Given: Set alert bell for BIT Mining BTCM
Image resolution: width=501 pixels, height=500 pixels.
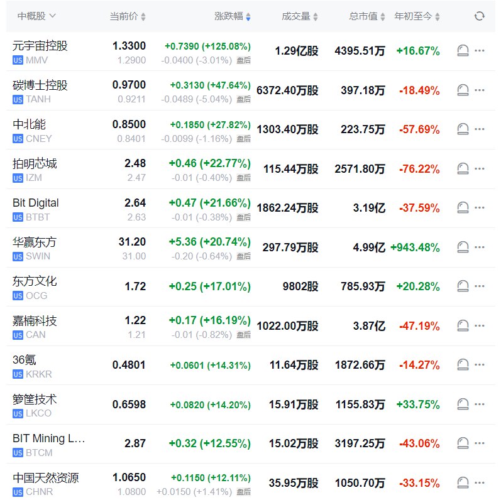Looking at the screenshot, I should 463,443.
